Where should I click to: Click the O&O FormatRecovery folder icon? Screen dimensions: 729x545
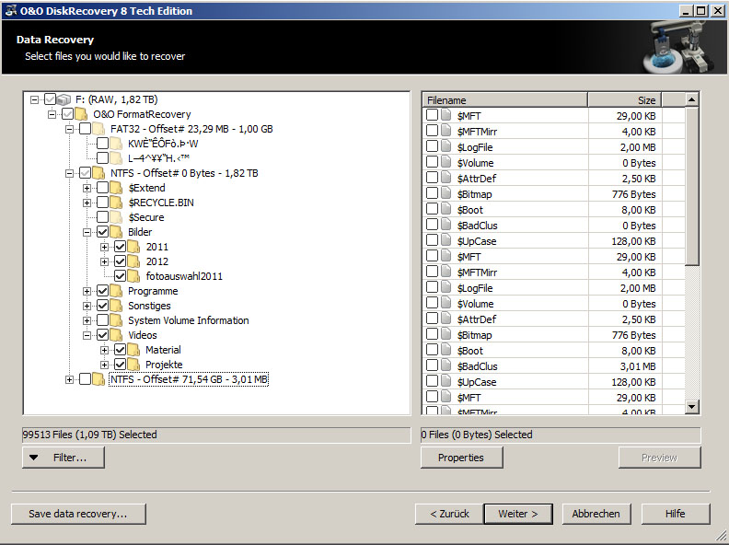click(81, 114)
